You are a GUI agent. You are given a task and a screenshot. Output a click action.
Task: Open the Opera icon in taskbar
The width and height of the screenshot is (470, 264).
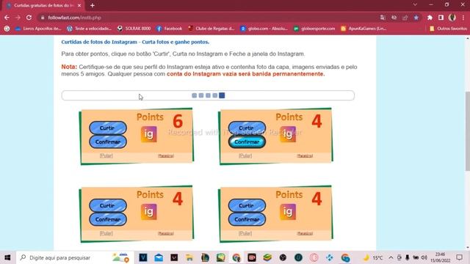[x=314, y=257]
